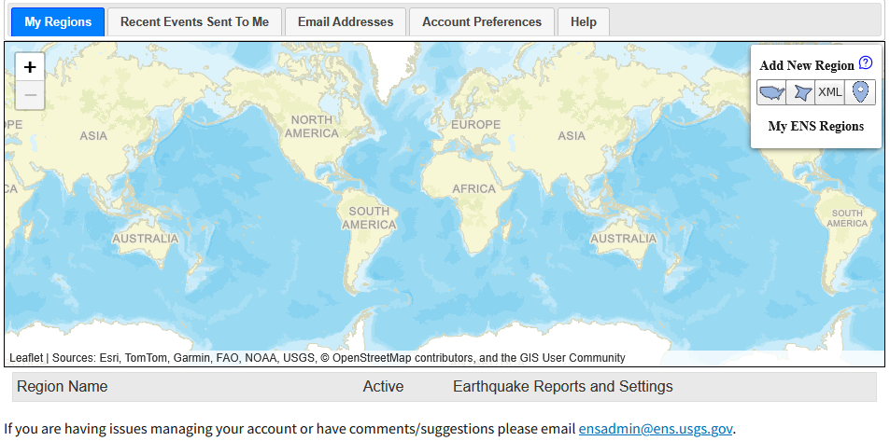The image size is (890, 441).
Task: Open the Help tab
Action: (x=584, y=22)
